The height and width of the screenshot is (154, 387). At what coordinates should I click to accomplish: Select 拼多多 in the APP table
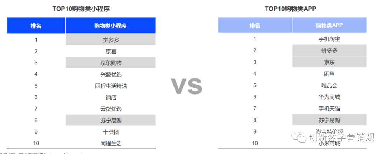point(329,50)
